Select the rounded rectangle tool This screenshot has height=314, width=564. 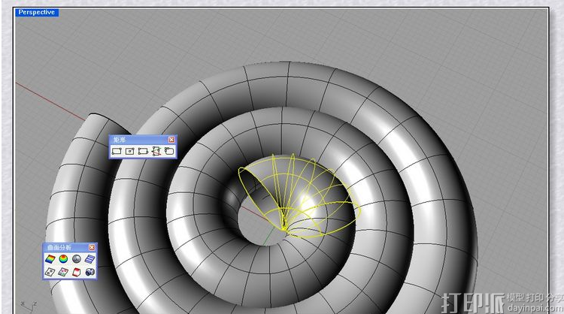(x=169, y=151)
